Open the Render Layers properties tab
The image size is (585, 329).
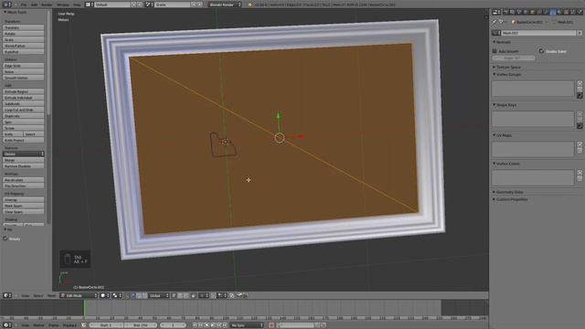512,12
